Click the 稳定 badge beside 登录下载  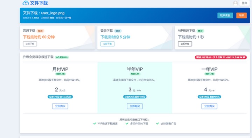118,31
